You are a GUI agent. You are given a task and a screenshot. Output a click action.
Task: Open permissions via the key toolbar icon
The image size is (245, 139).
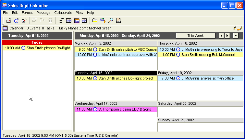[103, 20]
